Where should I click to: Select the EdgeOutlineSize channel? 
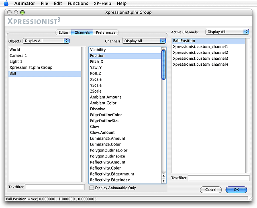coord(125,121)
